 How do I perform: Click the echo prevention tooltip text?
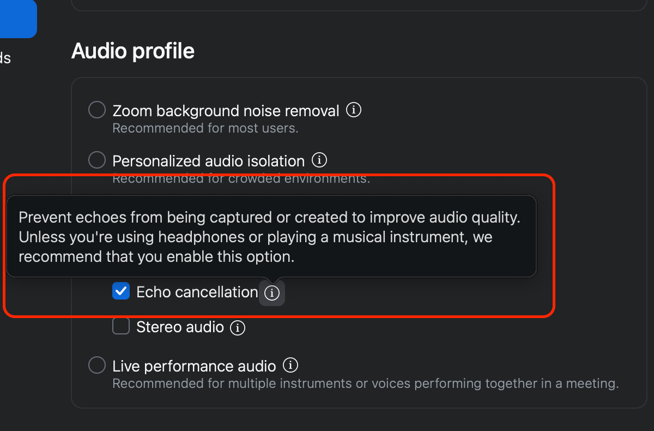270,237
